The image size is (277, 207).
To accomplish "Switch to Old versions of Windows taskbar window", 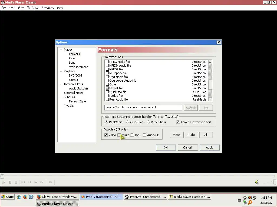I will 57,197.
